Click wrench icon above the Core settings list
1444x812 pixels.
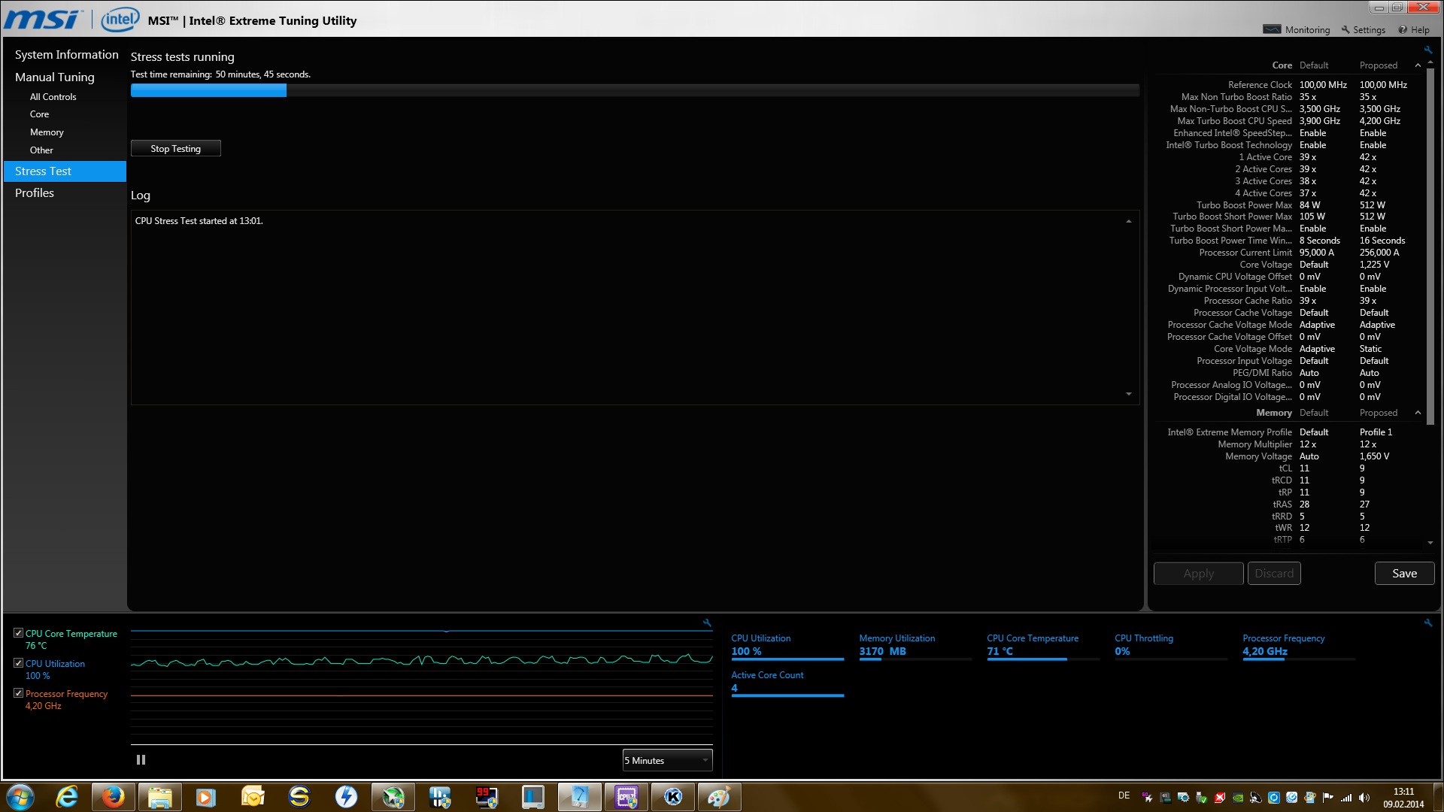(x=1427, y=50)
